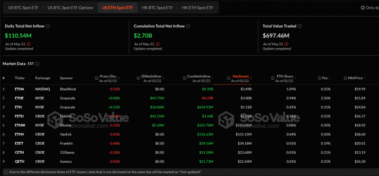Sort by MktPrice column arrows
The width and height of the screenshot is (379, 176).
coord(364,78)
